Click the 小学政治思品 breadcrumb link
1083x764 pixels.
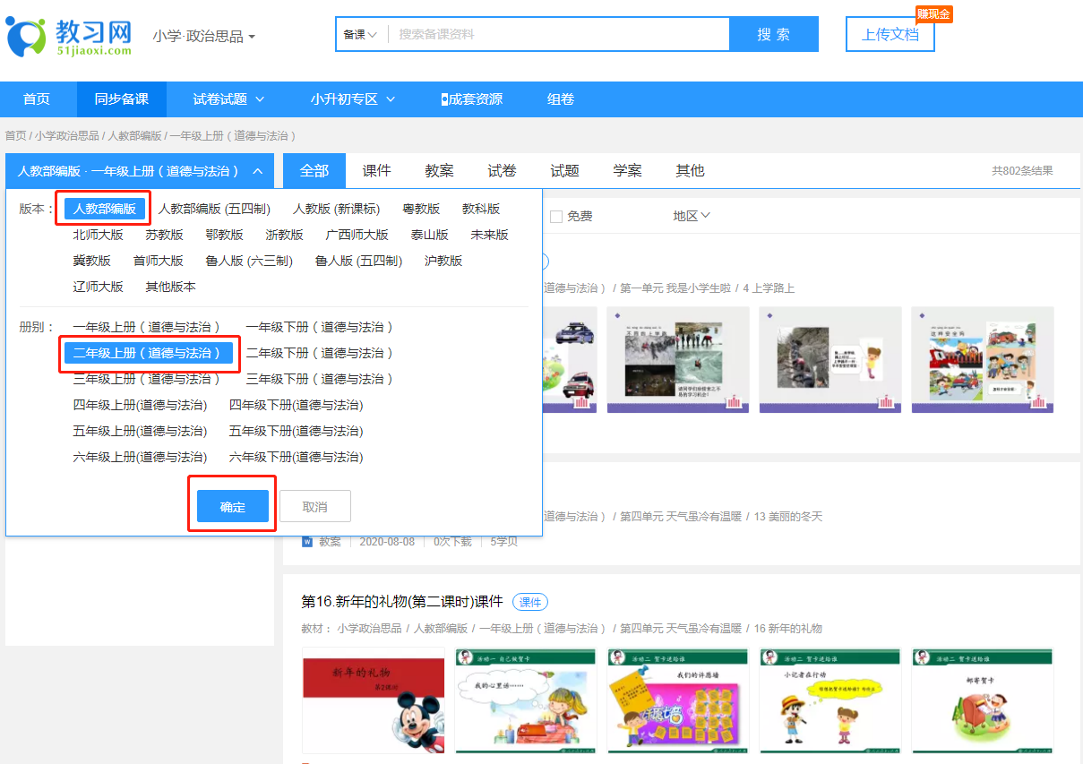[x=67, y=136]
